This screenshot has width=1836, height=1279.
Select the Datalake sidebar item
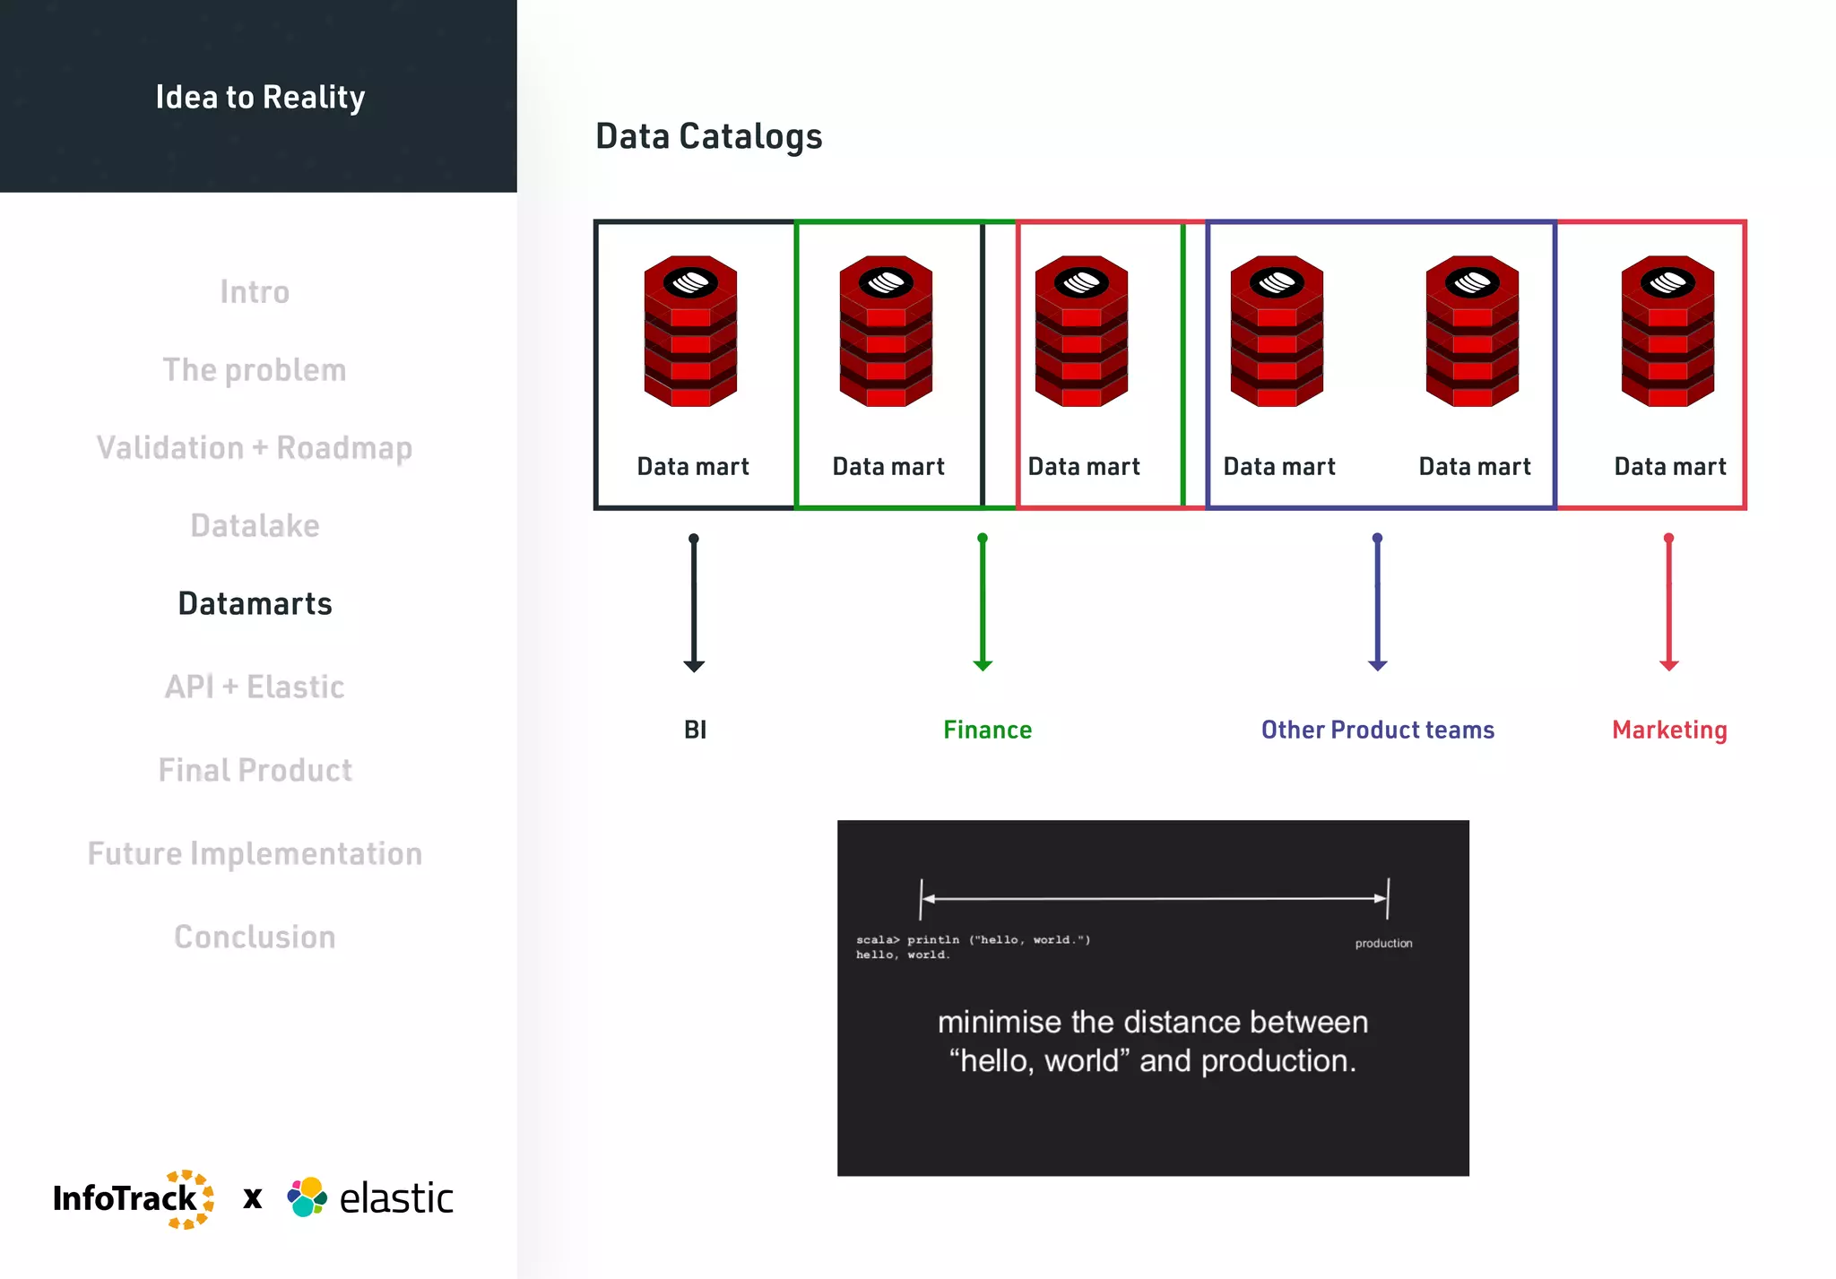tap(255, 526)
